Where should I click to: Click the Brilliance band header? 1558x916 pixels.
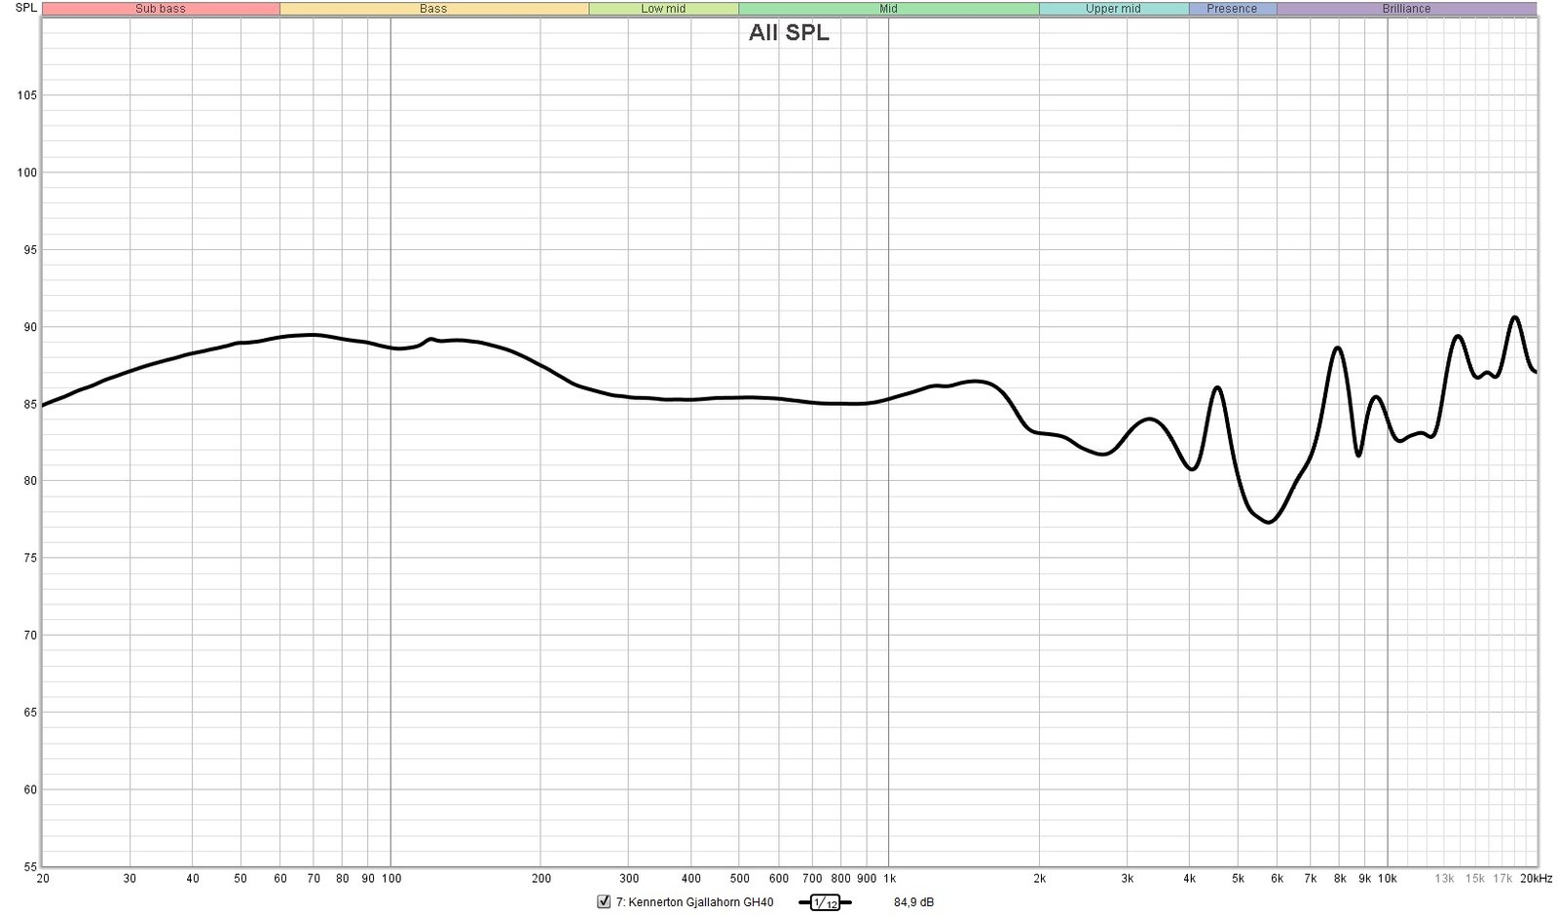(1406, 9)
